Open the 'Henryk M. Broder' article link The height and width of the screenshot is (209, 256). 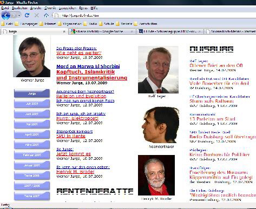[75, 172]
